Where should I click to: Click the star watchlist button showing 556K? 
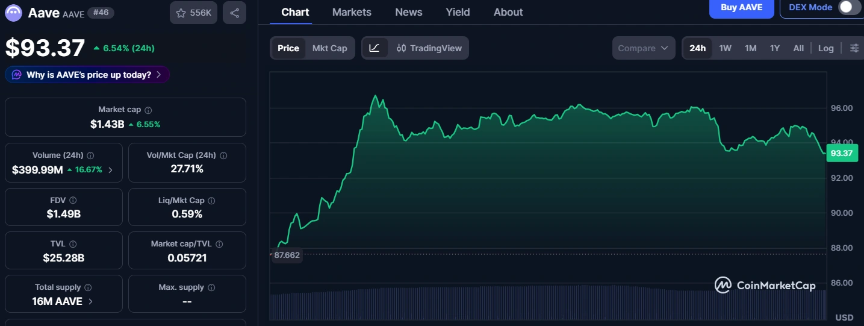tap(193, 13)
